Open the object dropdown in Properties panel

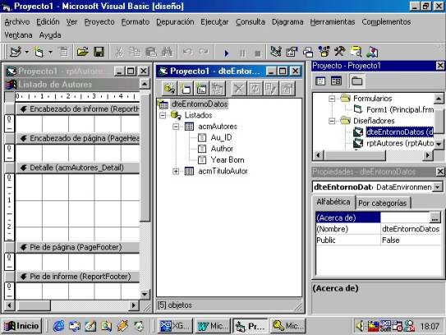(438, 187)
